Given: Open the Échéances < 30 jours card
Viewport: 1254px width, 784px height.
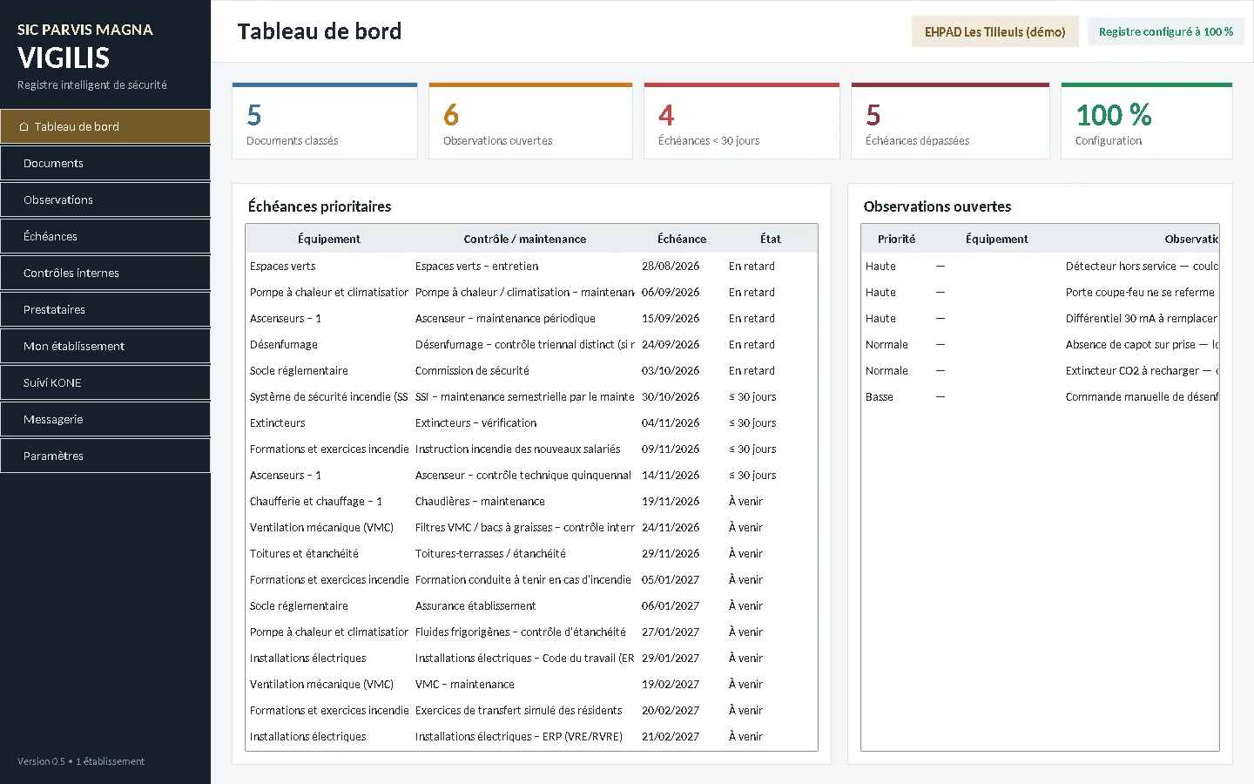Looking at the screenshot, I should tap(742, 121).
